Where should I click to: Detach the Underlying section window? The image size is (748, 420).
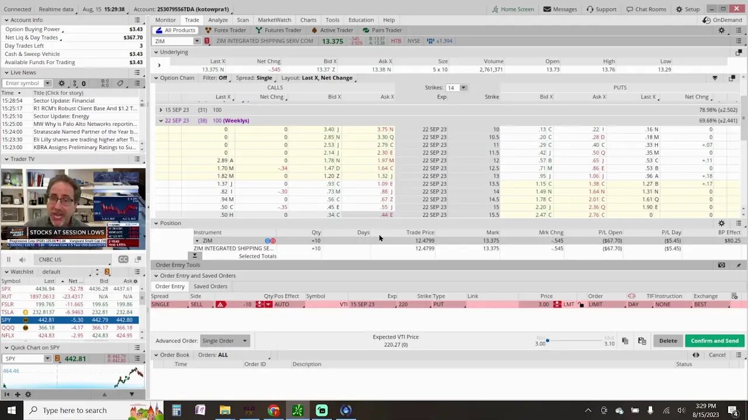pyautogui.click(x=739, y=52)
